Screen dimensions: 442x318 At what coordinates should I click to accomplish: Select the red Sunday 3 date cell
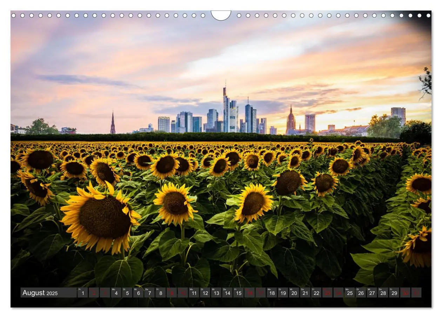pos(105,293)
